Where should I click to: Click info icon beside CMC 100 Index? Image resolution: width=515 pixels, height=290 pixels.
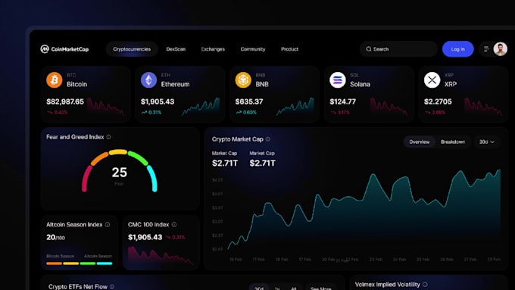pyautogui.click(x=174, y=225)
